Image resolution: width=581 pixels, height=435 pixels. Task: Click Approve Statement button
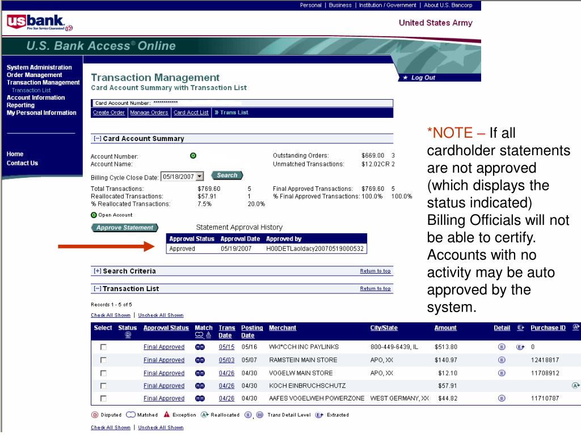tap(124, 228)
